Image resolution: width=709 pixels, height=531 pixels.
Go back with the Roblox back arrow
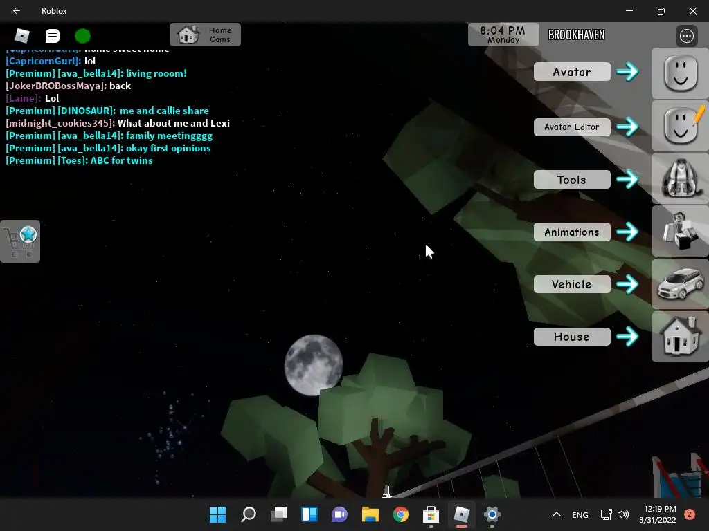[x=17, y=10]
